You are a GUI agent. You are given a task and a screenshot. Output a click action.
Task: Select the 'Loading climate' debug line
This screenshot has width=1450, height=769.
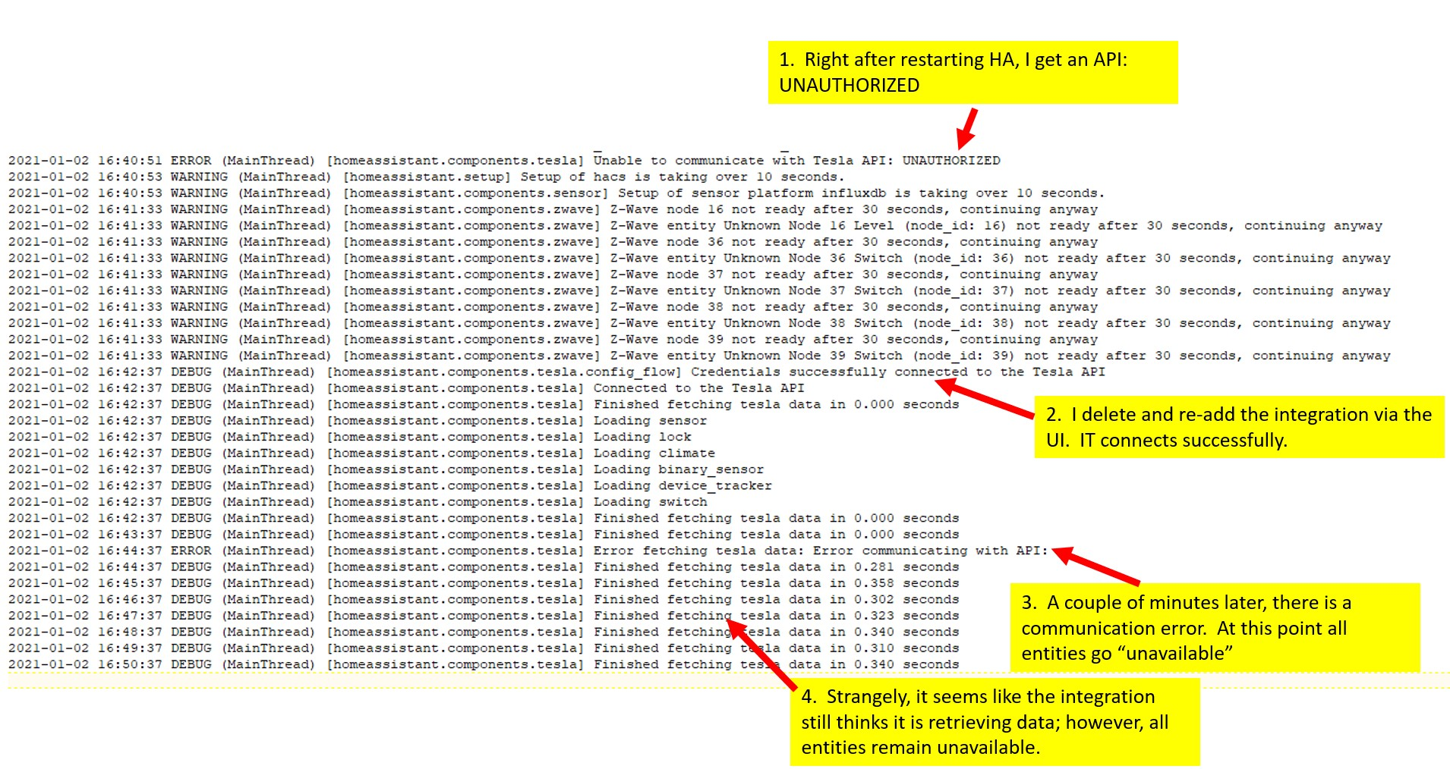pos(361,454)
